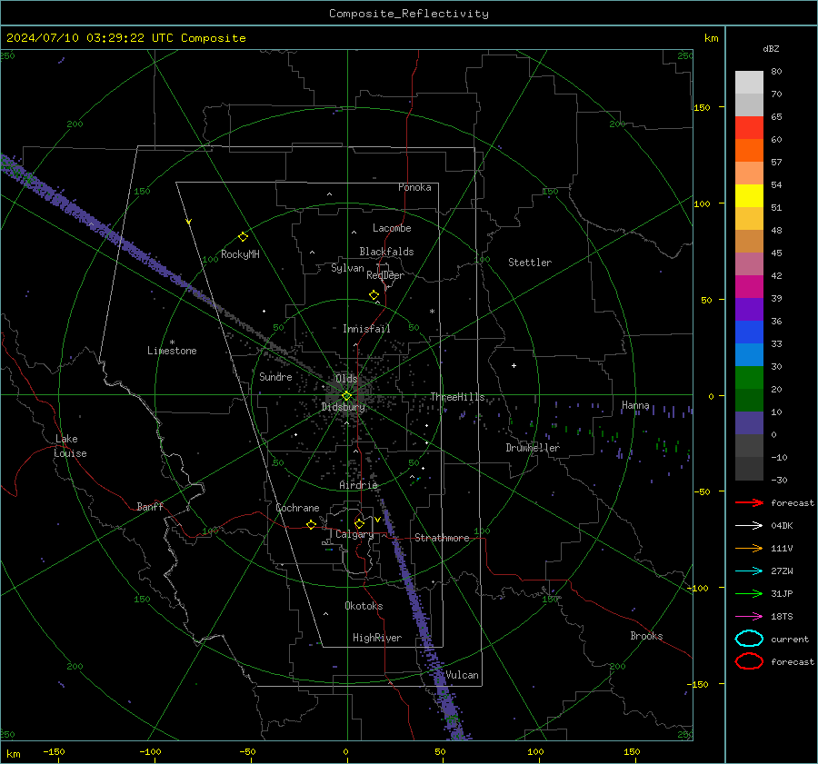
Task: Click the yellow radar-center diamond near Olds
Action: 346,396
